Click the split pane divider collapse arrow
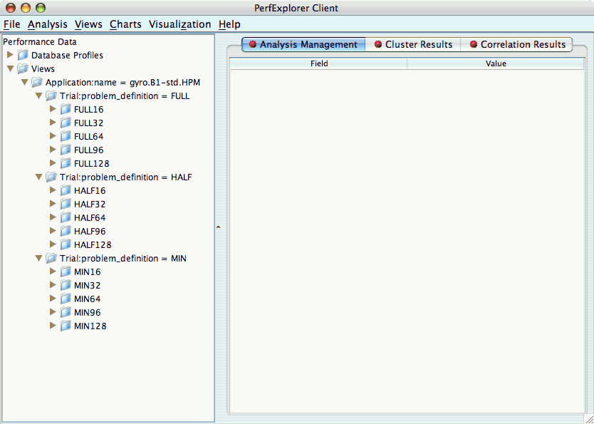Screen dimensions: 594x424 [218, 227]
